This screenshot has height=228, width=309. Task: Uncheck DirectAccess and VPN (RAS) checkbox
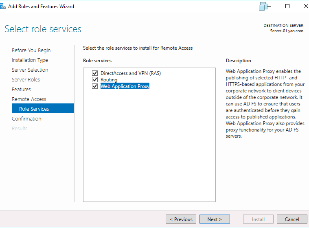click(x=95, y=73)
